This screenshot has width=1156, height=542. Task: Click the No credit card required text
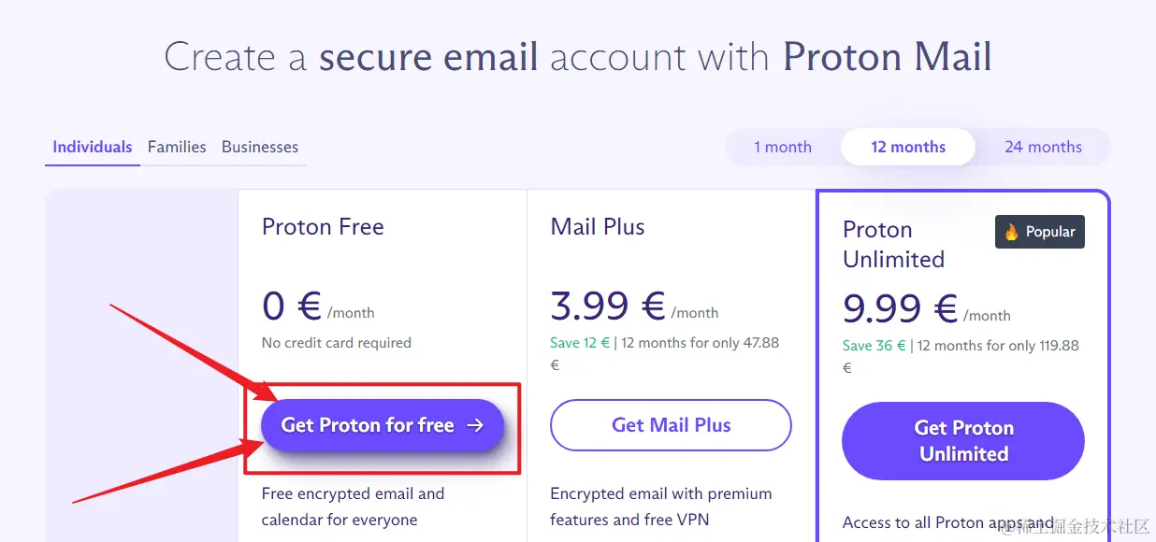[x=336, y=343]
